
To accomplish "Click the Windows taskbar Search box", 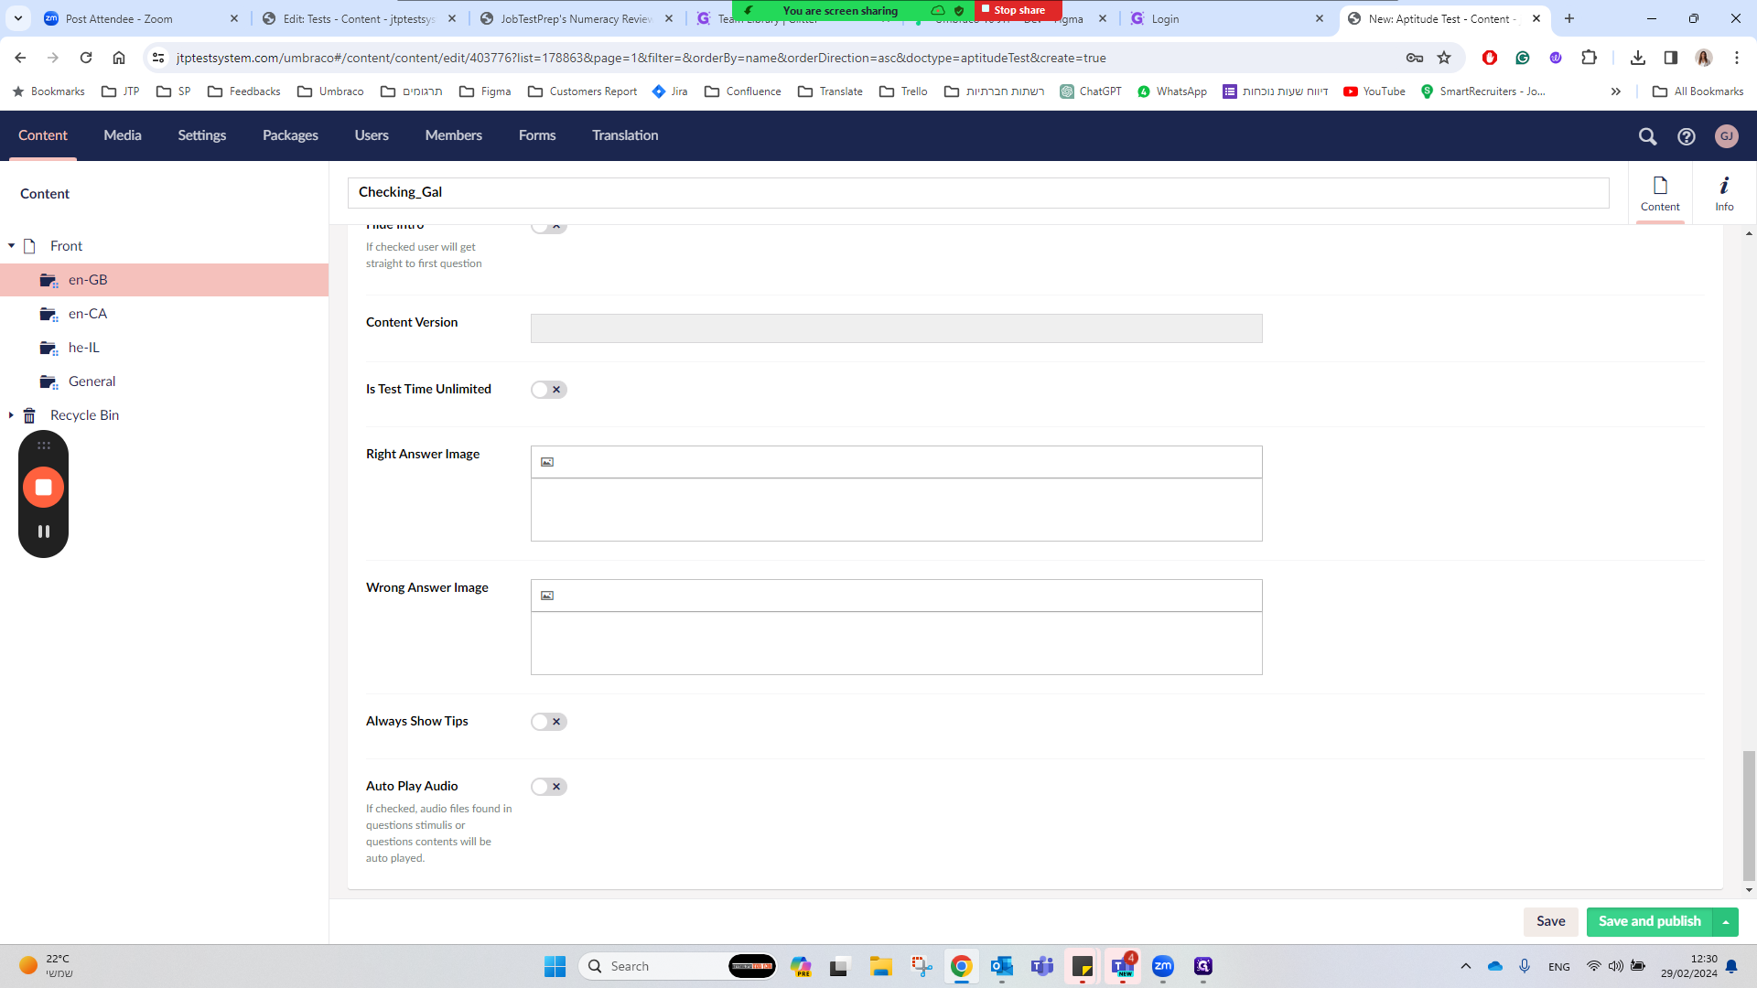I will click(x=677, y=966).
